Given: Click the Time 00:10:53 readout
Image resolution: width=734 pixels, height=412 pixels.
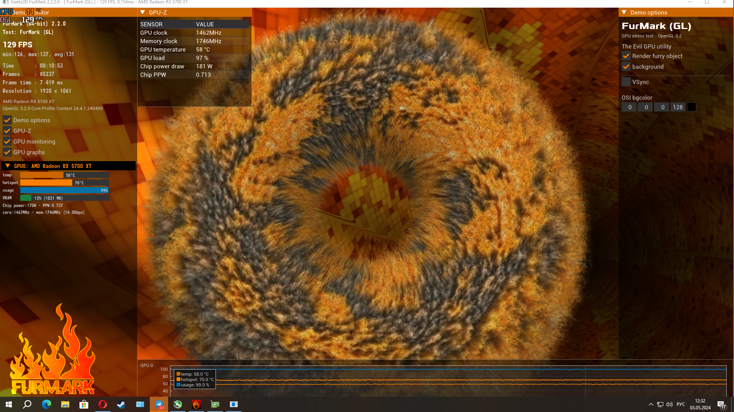Looking at the screenshot, I should click(x=33, y=66).
